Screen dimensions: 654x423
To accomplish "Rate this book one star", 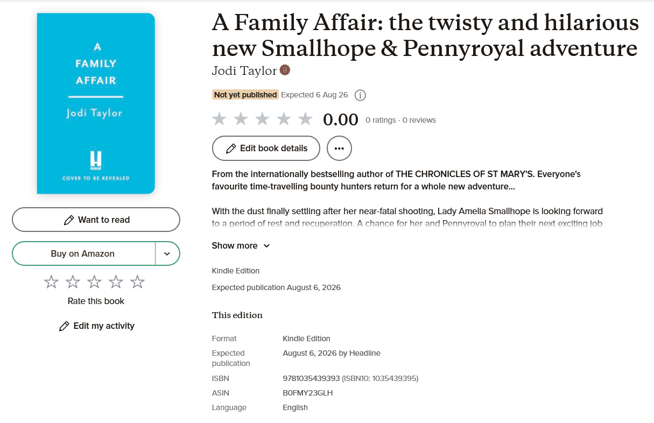I will [51, 281].
